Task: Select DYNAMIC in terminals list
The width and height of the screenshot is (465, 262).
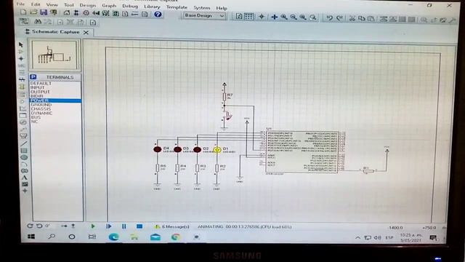Action: coord(41,114)
